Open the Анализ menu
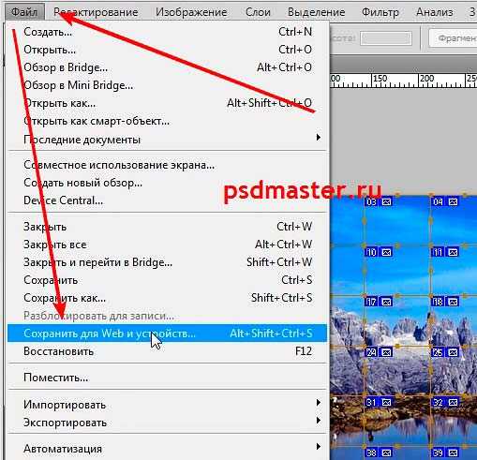This screenshot has width=477, height=460. click(435, 12)
